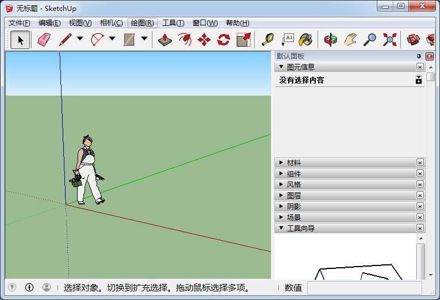Click the tray scrollbar down arrow
440x300 pixels.
pyautogui.click(x=430, y=275)
